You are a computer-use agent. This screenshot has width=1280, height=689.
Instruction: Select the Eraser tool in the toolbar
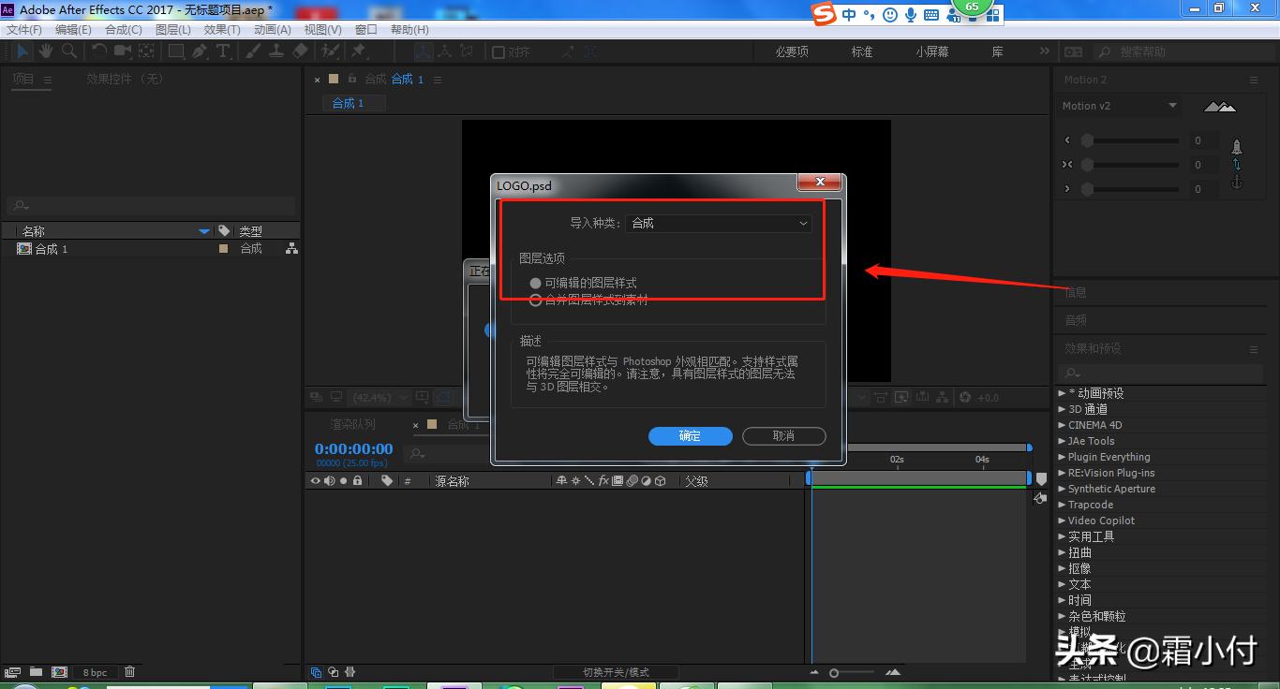[x=300, y=51]
